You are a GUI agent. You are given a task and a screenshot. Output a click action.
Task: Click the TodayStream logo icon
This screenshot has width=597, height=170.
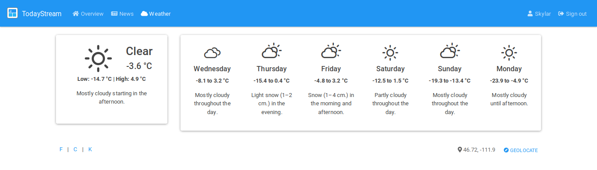[x=12, y=14]
